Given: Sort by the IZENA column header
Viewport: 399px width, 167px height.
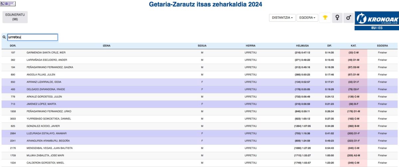Looking at the screenshot, I should tap(107, 45).
